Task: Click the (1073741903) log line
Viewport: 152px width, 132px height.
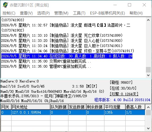Action: pyautogui.click(x=13, y=20)
